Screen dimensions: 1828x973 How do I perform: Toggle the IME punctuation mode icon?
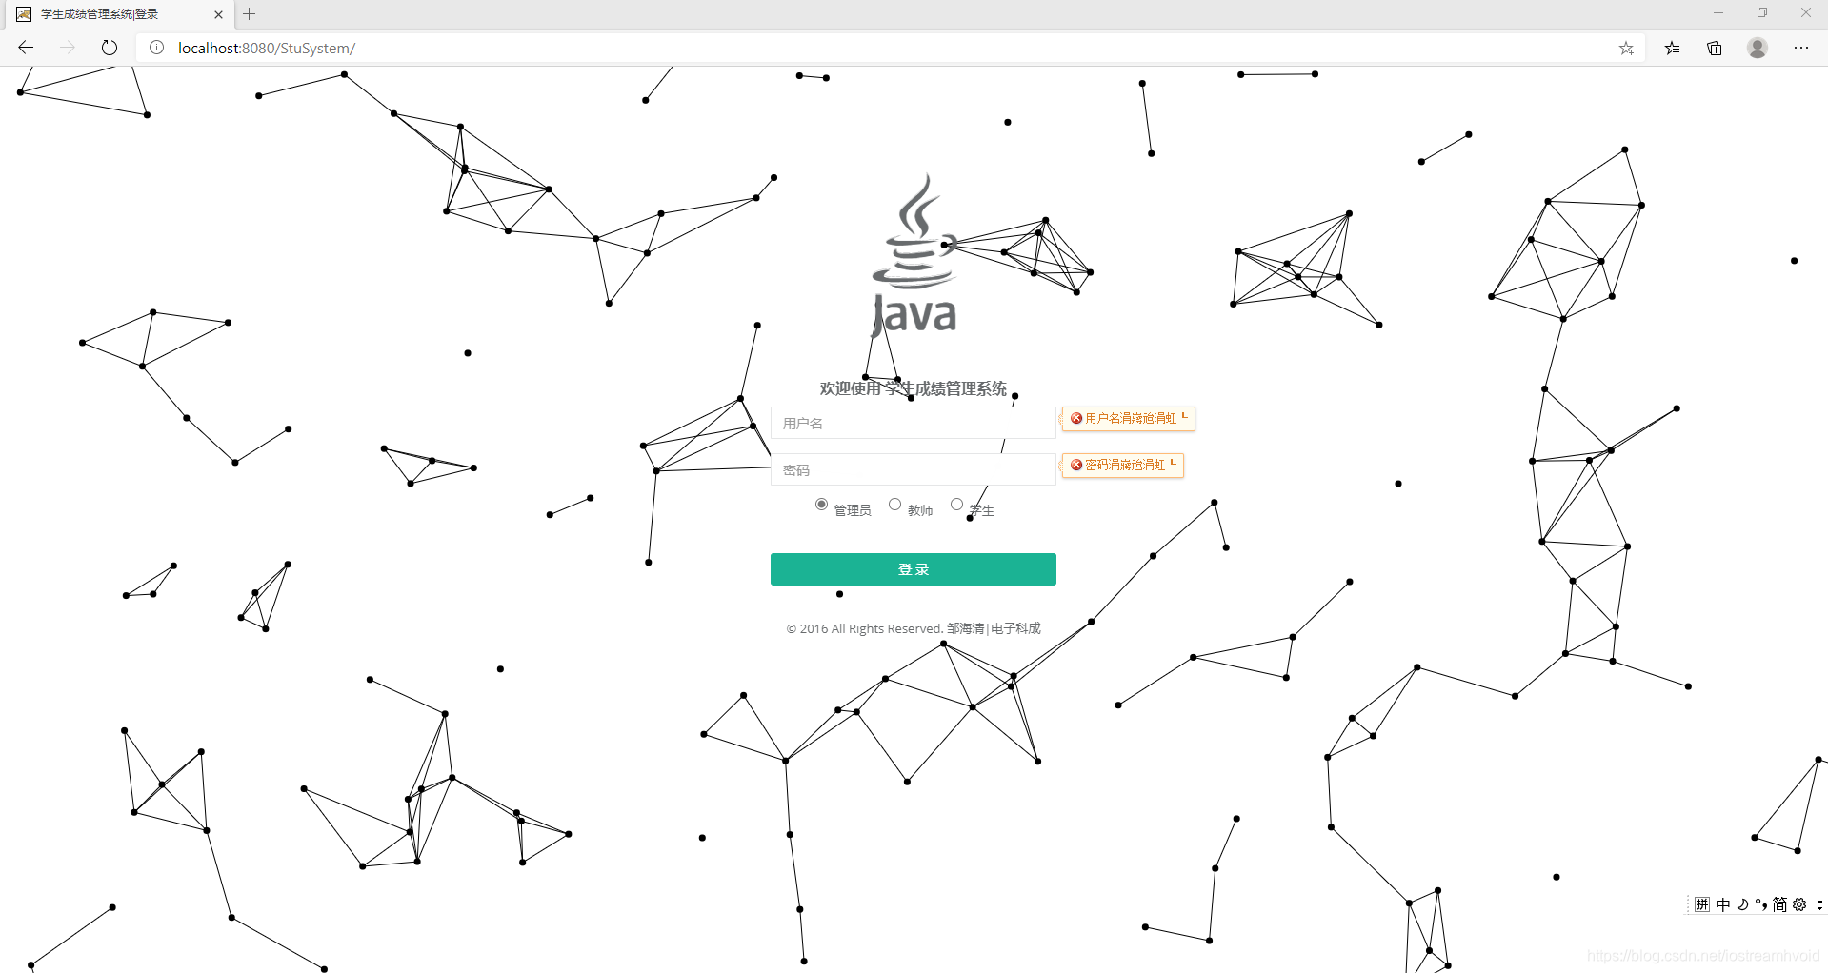(1761, 904)
